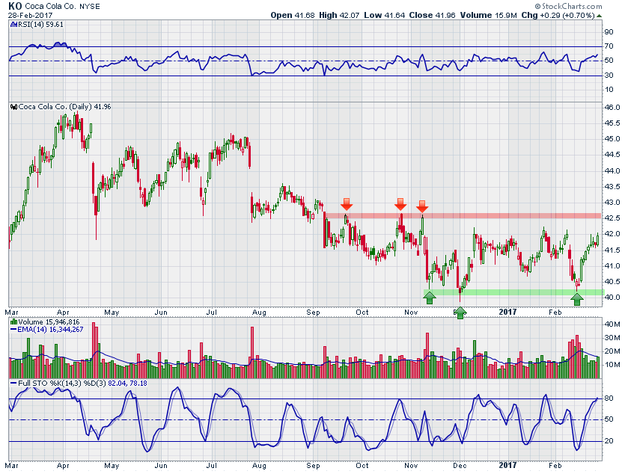The width and height of the screenshot is (625, 474).
Task: Click the volume bars legend icon
Action: pyautogui.click(x=13, y=321)
